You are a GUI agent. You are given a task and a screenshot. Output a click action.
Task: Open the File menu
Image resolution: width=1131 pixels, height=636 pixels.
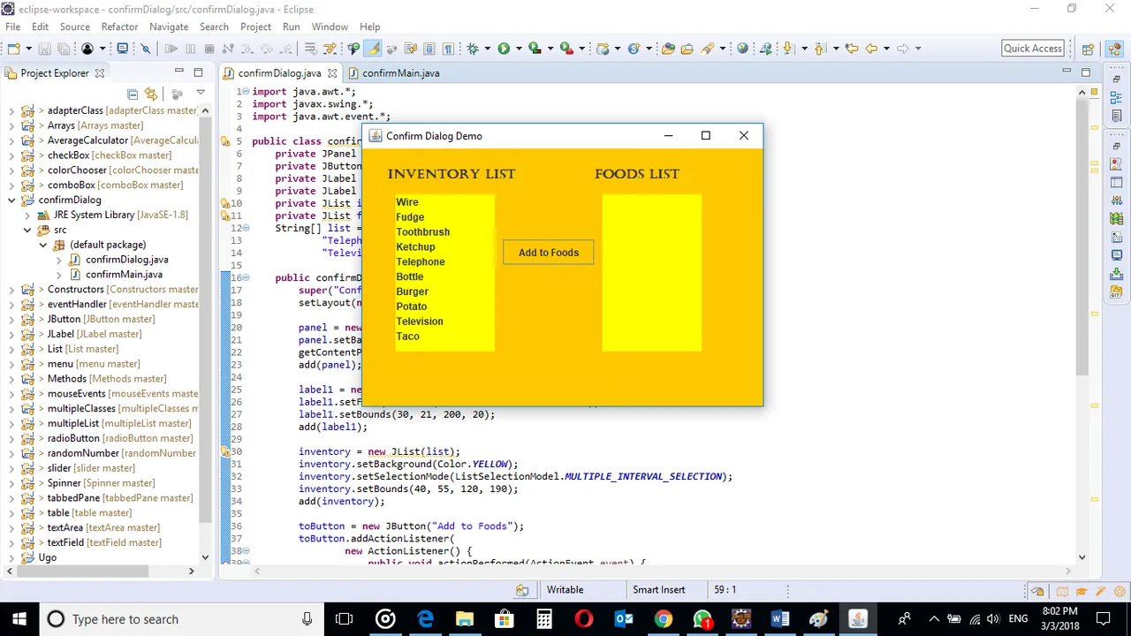point(13,26)
